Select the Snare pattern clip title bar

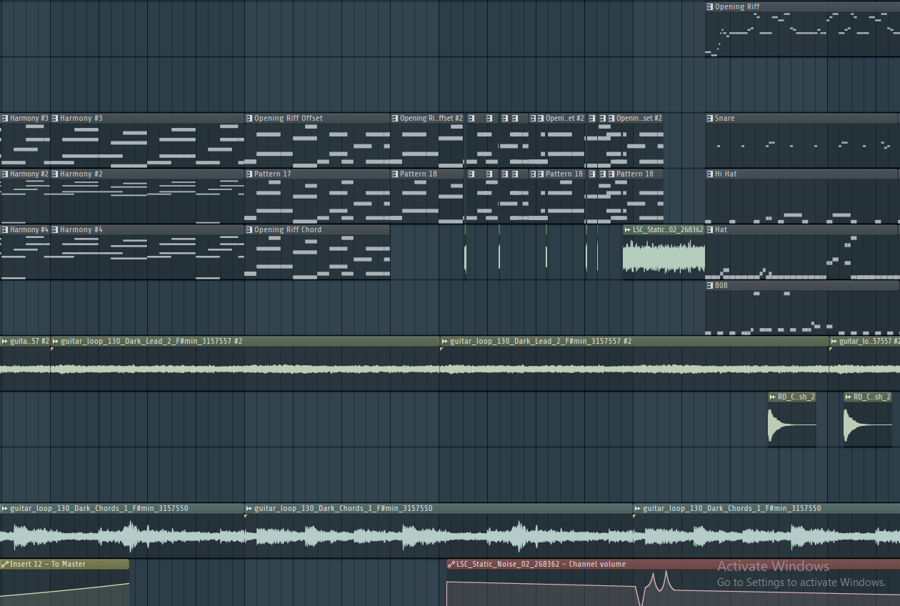point(800,119)
